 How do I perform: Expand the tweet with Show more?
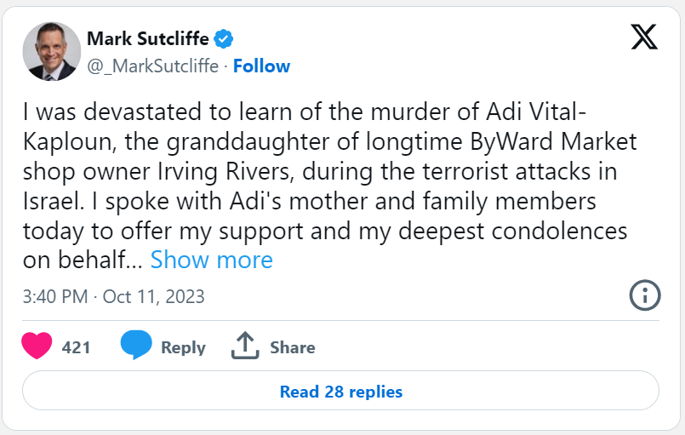tap(211, 260)
